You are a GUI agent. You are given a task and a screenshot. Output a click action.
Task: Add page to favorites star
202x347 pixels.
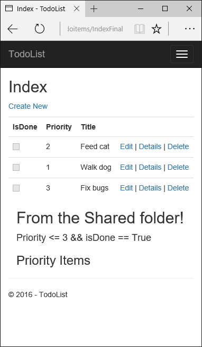coord(157,29)
